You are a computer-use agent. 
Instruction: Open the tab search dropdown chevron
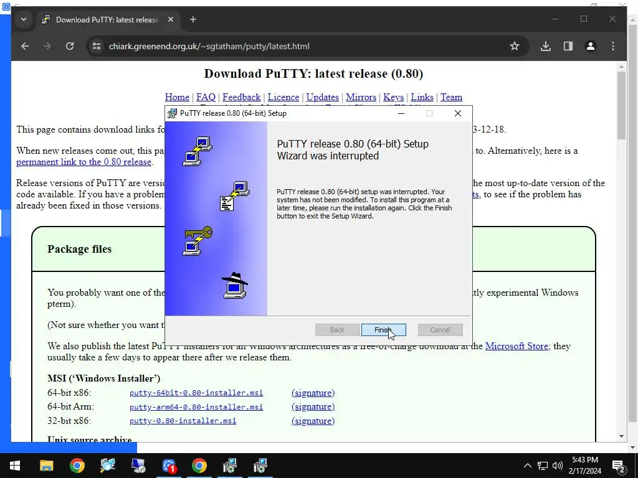pos(24,19)
